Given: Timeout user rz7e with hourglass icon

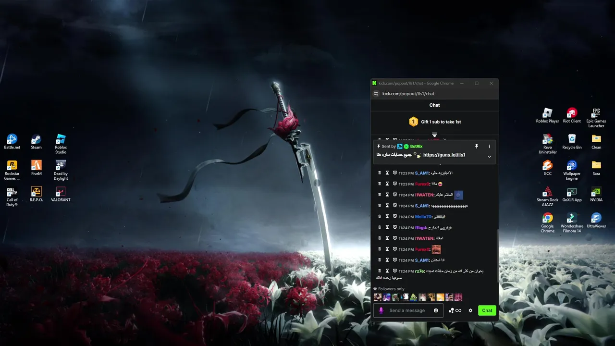Looking at the screenshot, I should point(387,271).
